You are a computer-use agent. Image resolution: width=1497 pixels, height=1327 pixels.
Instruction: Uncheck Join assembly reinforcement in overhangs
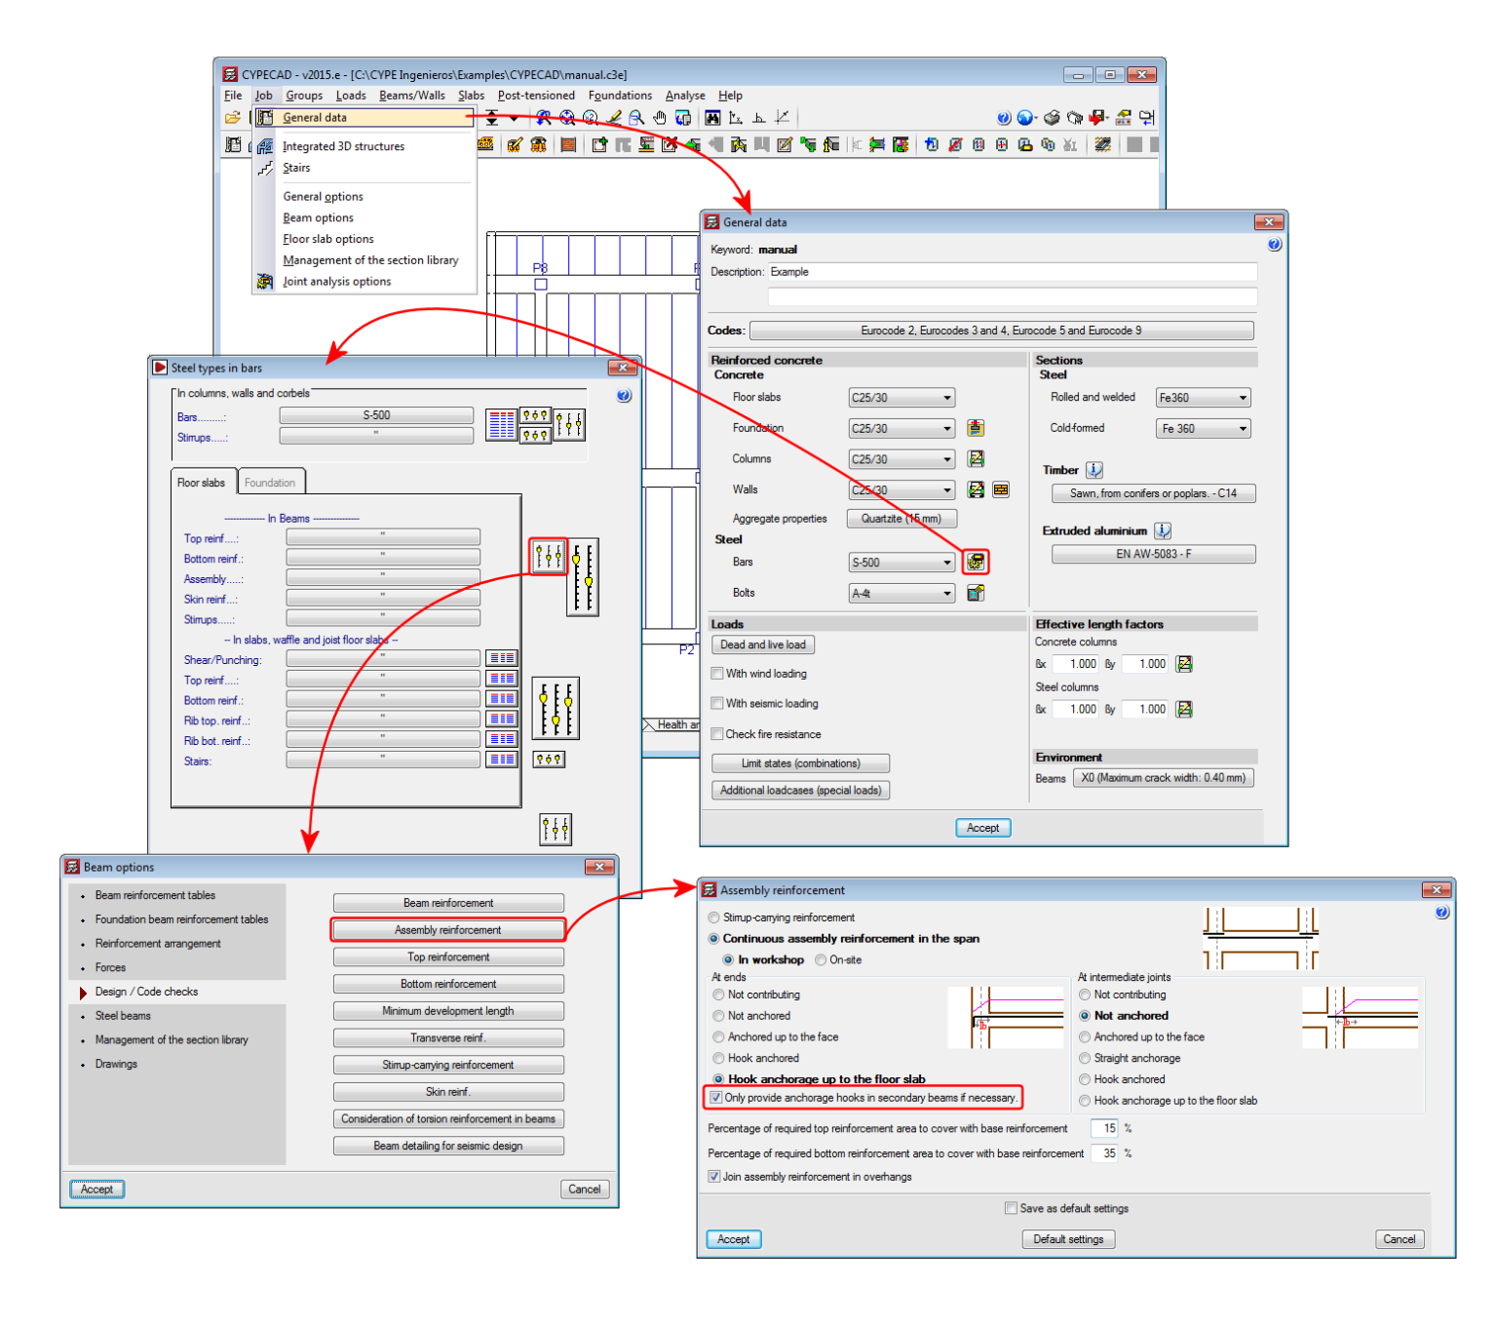coord(714,1176)
